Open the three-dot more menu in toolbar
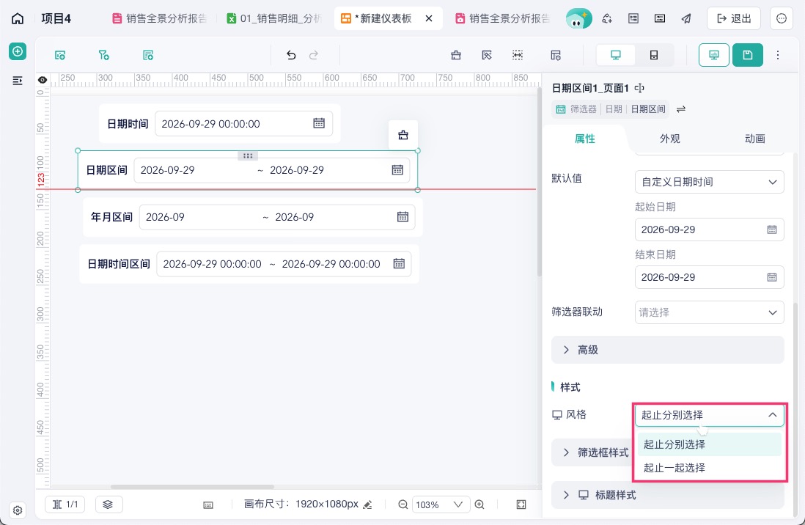This screenshot has height=525, width=805. click(778, 55)
